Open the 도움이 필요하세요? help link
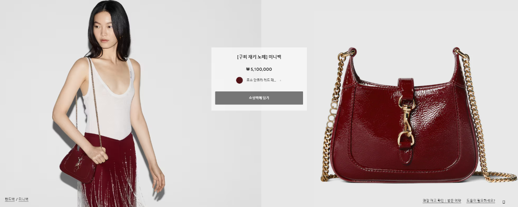 click(480, 201)
